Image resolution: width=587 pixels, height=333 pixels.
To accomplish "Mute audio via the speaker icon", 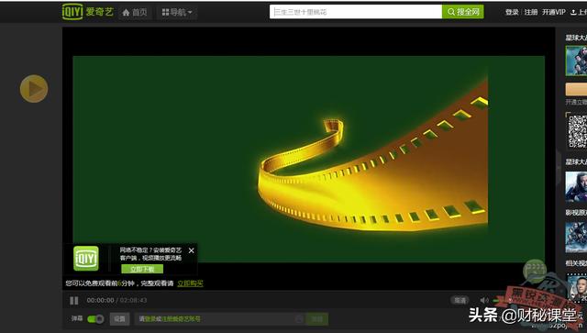I will tap(484, 300).
